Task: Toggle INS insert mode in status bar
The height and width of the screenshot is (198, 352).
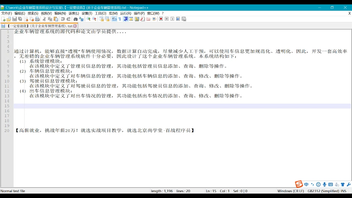Action: pyautogui.click(x=343, y=191)
